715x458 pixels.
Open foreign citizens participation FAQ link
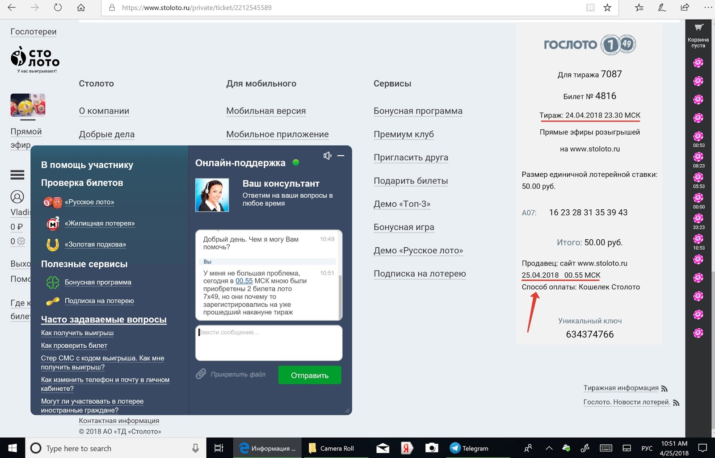pyautogui.click(x=92, y=405)
